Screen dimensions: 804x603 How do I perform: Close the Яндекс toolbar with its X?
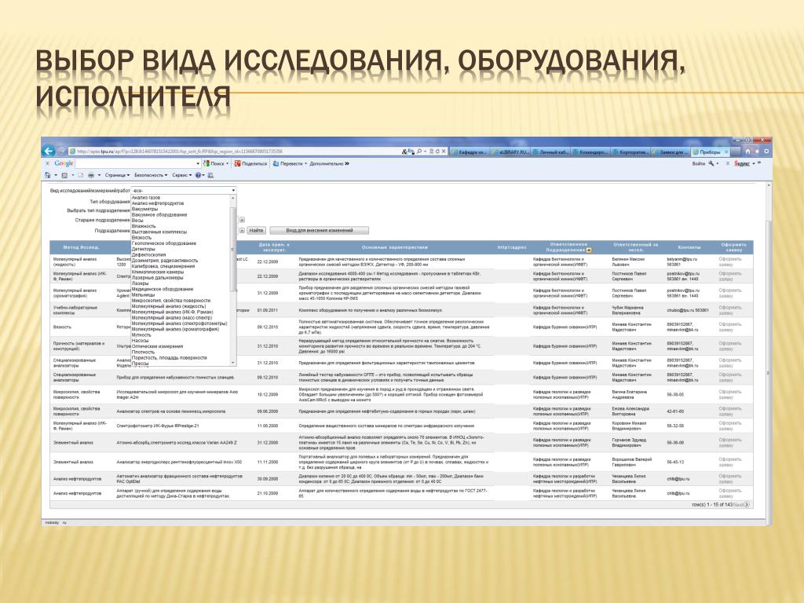pyautogui.click(x=728, y=163)
